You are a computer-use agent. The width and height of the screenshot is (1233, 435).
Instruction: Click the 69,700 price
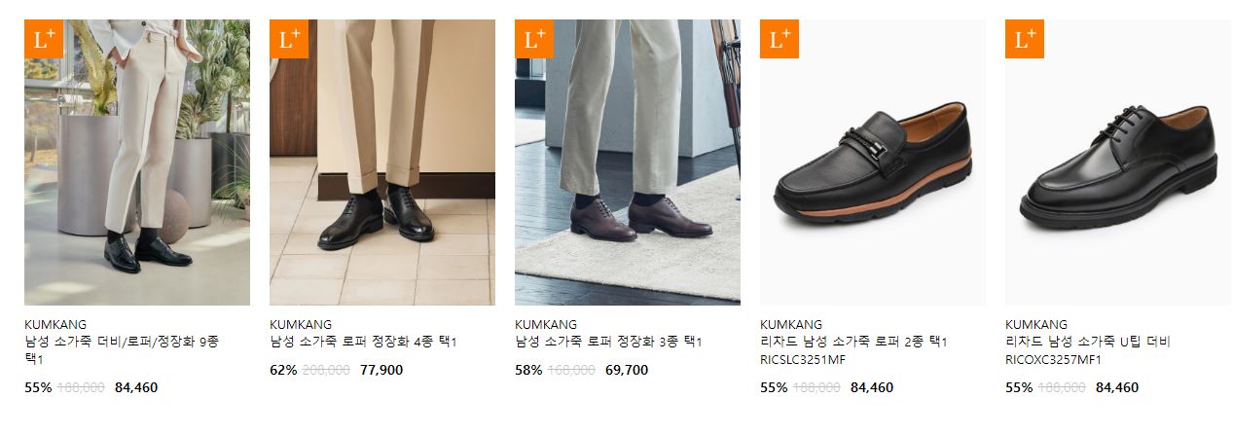point(627,370)
